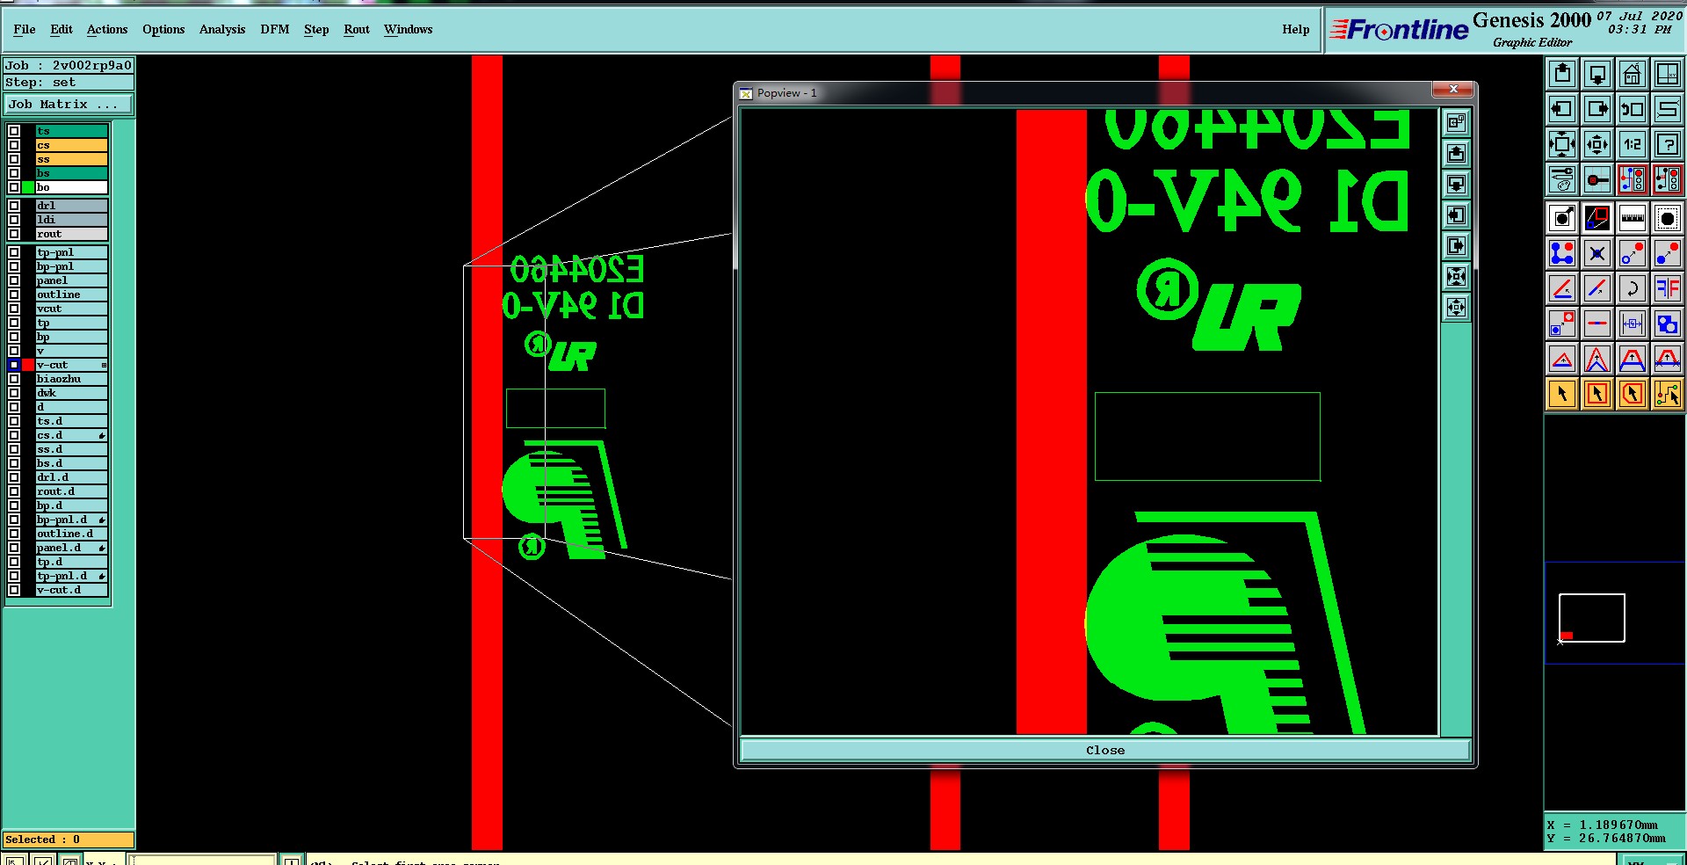Click the 1:2 scale icon
The height and width of the screenshot is (865, 1687).
click(x=1633, y=144)
